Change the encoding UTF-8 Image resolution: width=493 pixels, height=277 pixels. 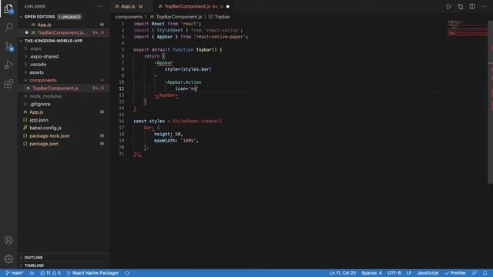pyautogui.click(x=394, y=273)
